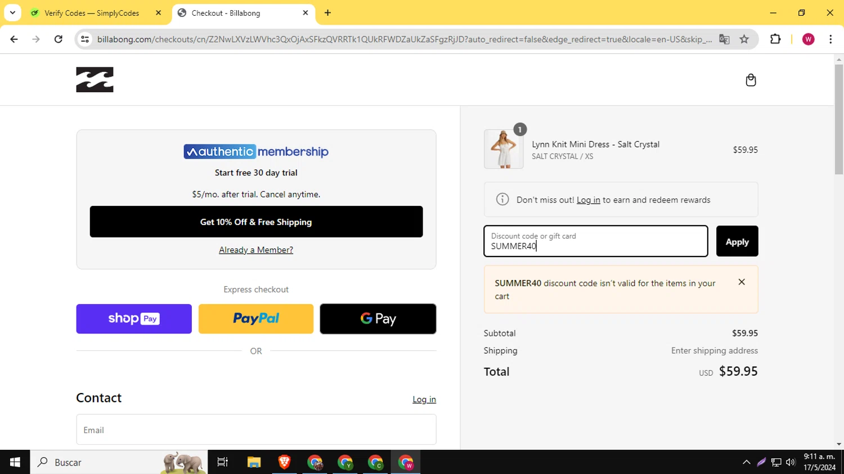Viewport: 844px width, 474px height.
Task: Click the Buscar taskbar search box
Action: pos(119,462)
